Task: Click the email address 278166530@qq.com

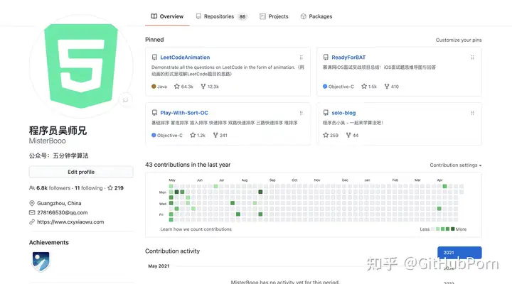Action: click(x=63, y=212)
